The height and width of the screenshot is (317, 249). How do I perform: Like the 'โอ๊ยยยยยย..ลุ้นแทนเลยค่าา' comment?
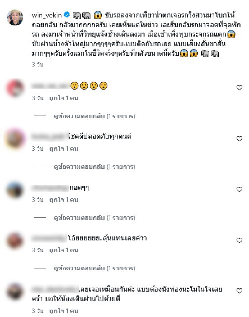tap(239, 240)
